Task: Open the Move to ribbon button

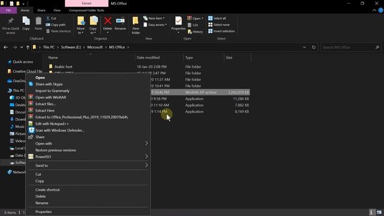Action: click(x=80, y=25)
